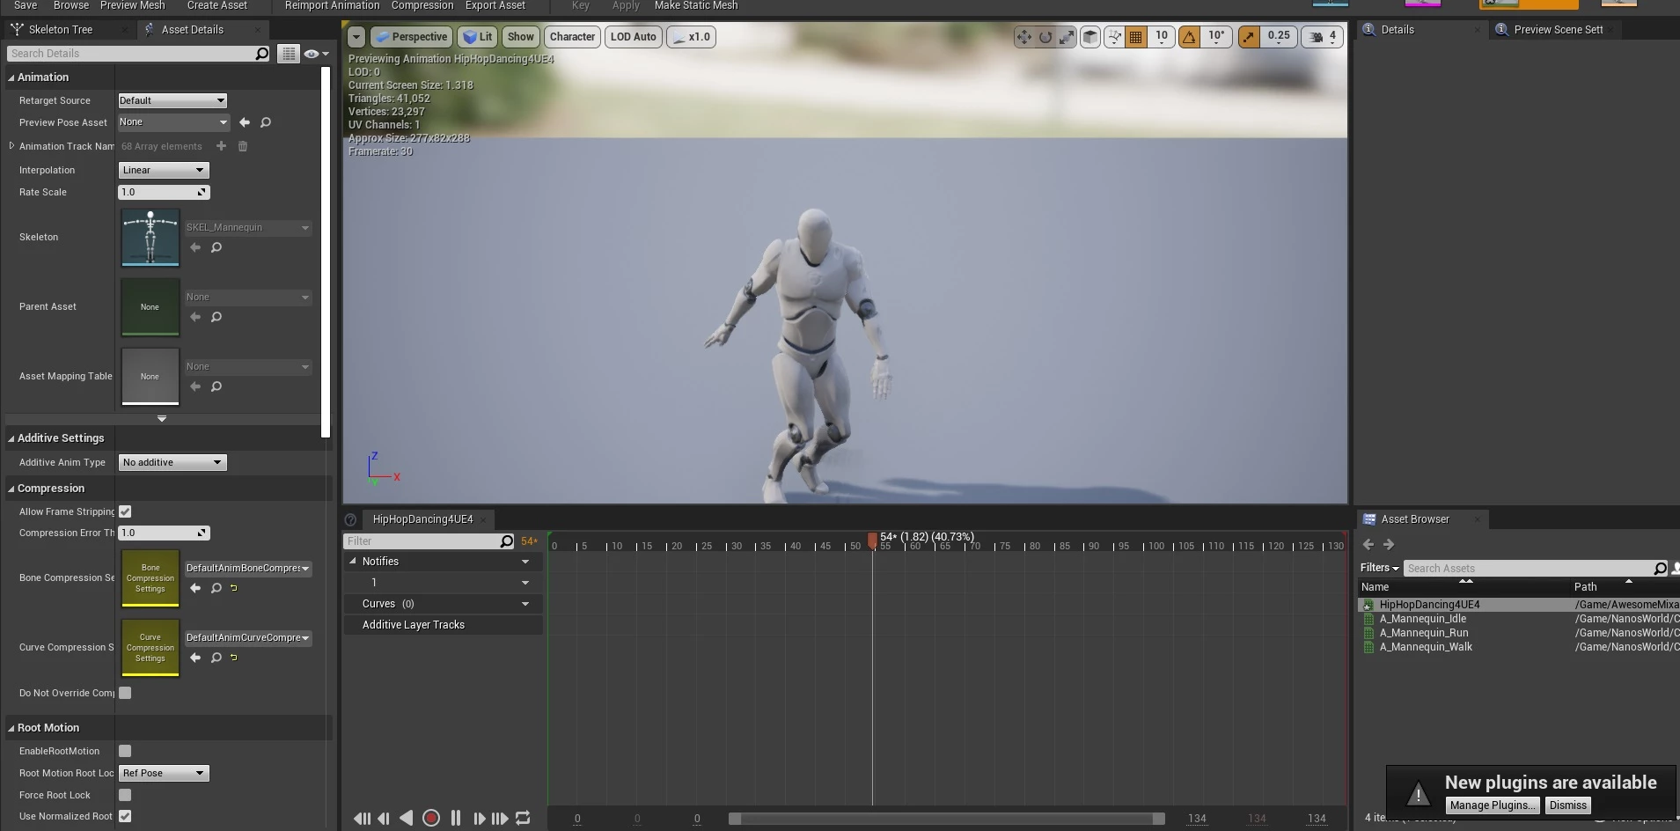
Task: Open the Additive Anim Type dropdown
Action: point(172,462)
